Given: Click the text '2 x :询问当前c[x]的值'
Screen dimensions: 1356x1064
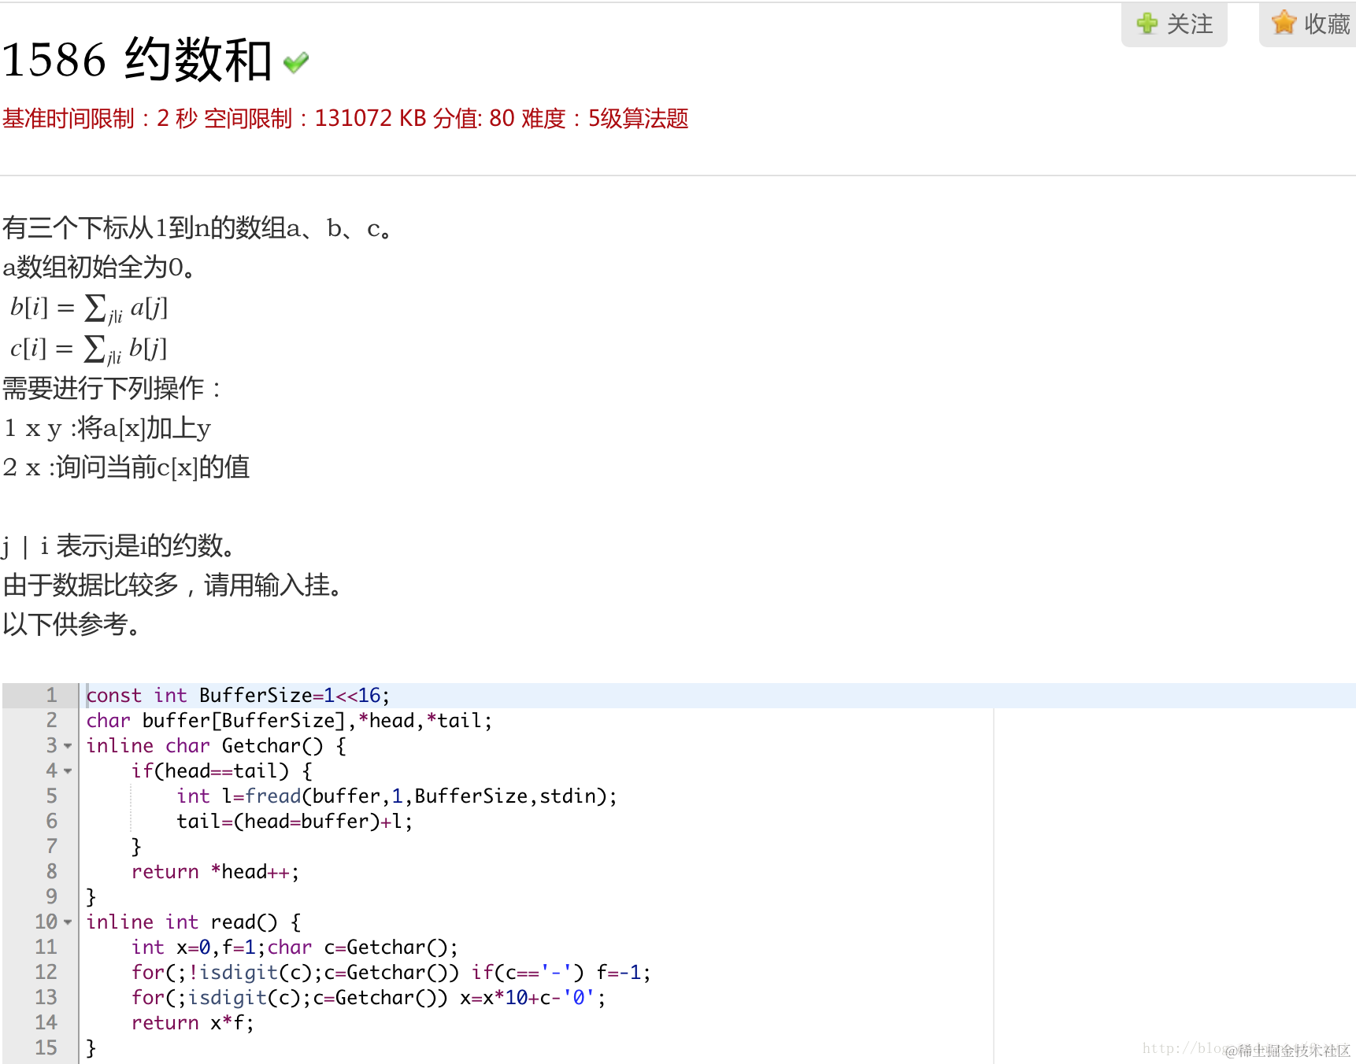Looking at the screenshot, I should pyautogui.click(x=126, y=467).
